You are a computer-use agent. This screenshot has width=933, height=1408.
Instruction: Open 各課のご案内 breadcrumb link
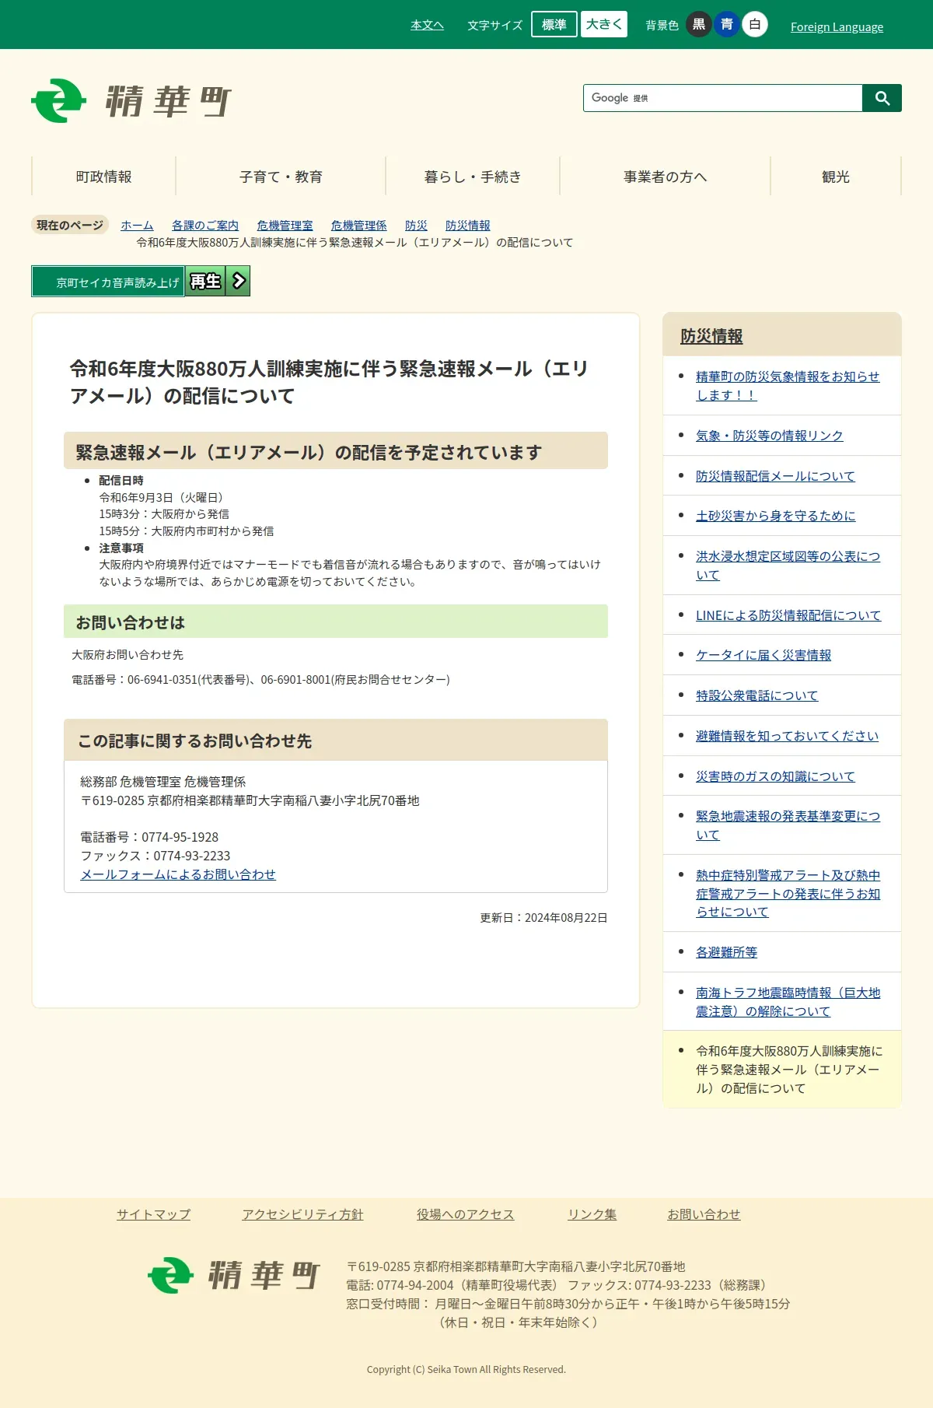(x=205, y=225)
